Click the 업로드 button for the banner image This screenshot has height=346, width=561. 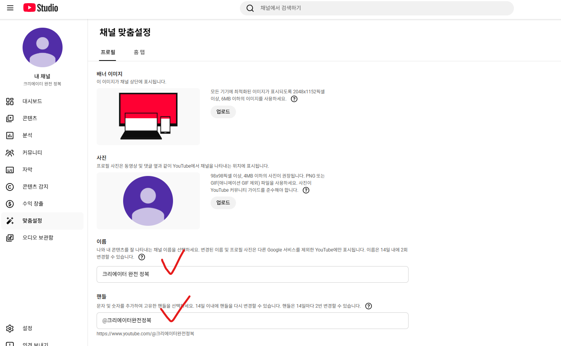223,112
